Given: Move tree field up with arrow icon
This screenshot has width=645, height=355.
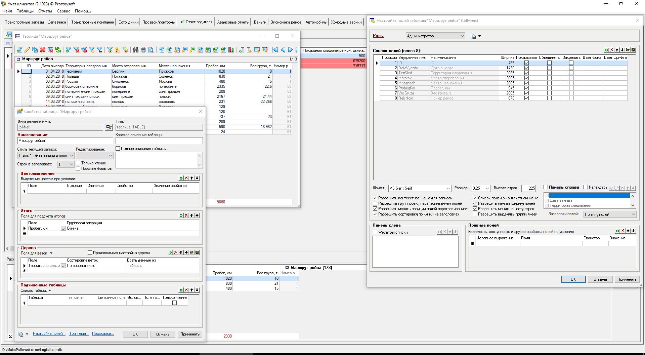Looking at the screenshot, I should click(x=181, y=252).
